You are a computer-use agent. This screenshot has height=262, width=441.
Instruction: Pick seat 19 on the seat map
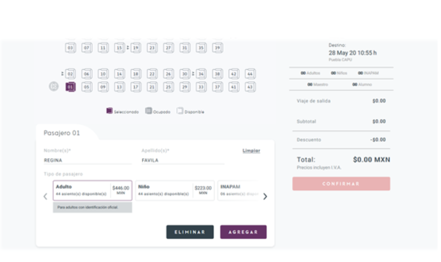coord(136,47)
